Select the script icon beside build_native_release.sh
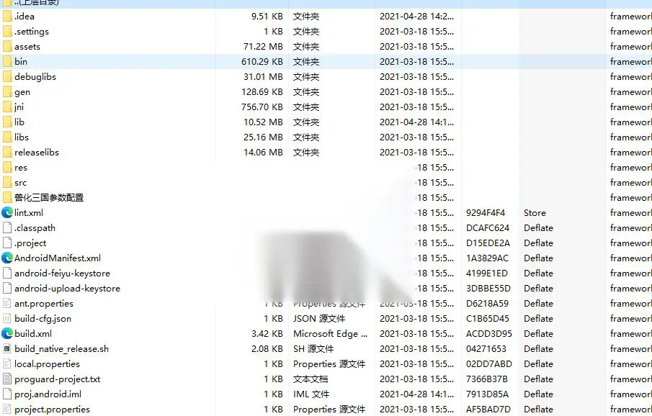Image resolution: width=652 pixels, height=416 pixels. [7, 348]
